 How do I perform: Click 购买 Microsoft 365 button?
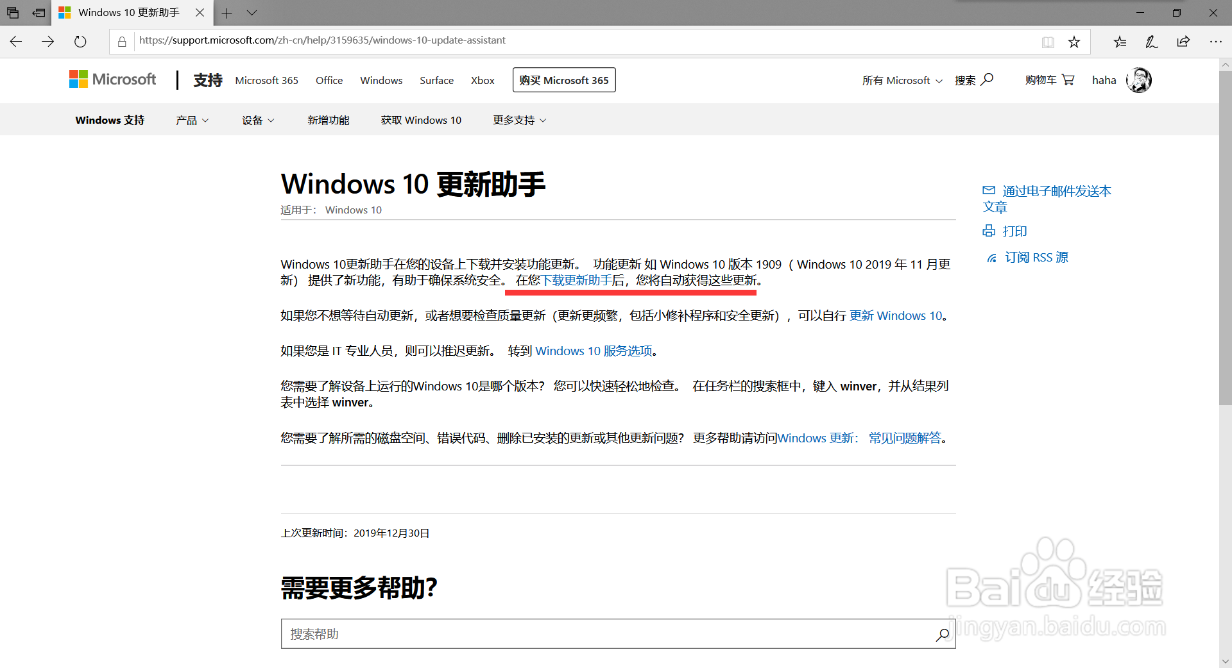(564, 80)
